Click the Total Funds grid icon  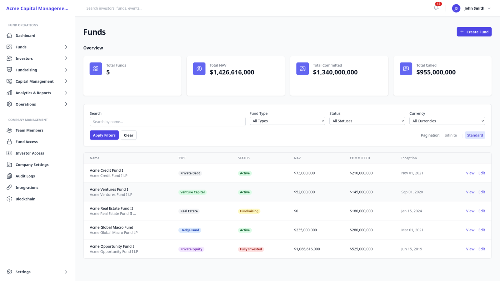point(96,69)
